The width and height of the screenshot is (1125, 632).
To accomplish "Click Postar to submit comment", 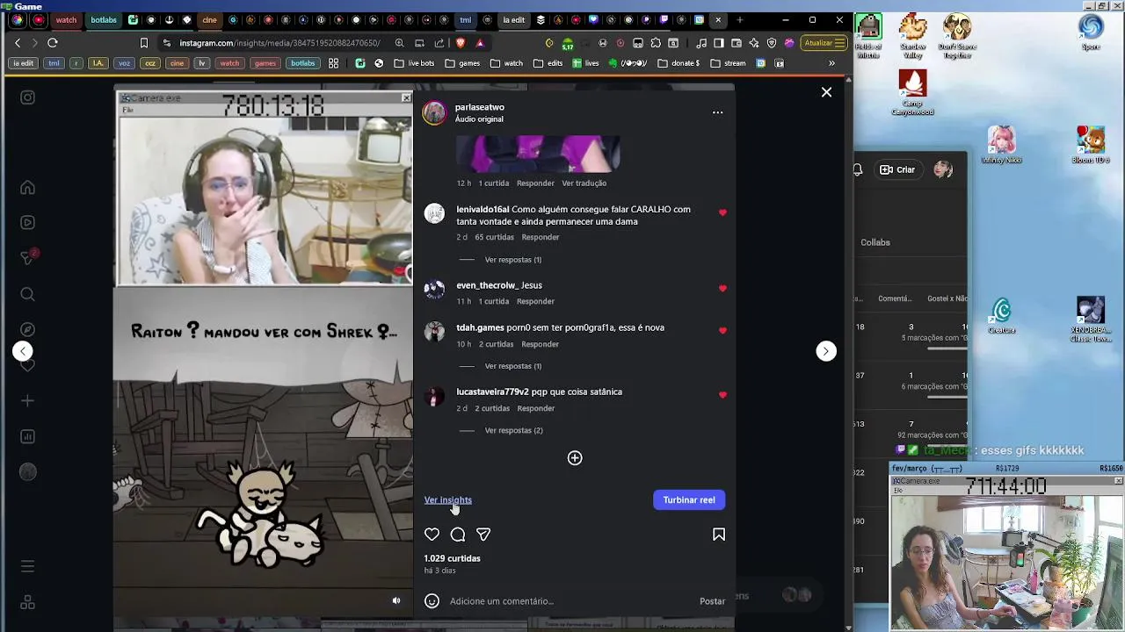I will (712, 601).
